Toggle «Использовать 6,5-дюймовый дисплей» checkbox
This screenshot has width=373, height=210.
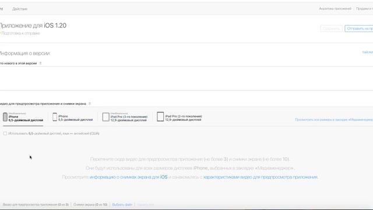coord(5,134)
